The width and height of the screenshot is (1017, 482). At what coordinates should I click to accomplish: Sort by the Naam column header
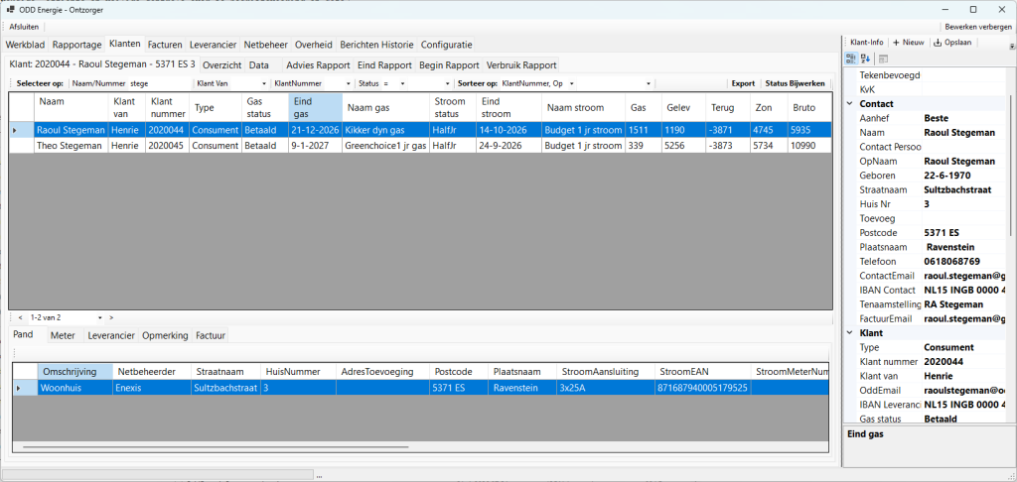72,106
